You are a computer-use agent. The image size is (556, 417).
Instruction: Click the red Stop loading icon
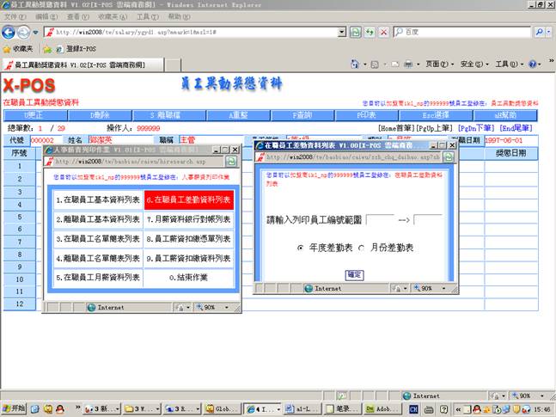(x=383, y=32)
